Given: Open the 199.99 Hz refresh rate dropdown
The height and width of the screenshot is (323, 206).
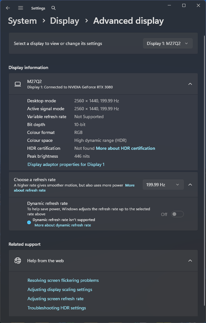Looking at the screenshot, I should (x=163, y=185).
